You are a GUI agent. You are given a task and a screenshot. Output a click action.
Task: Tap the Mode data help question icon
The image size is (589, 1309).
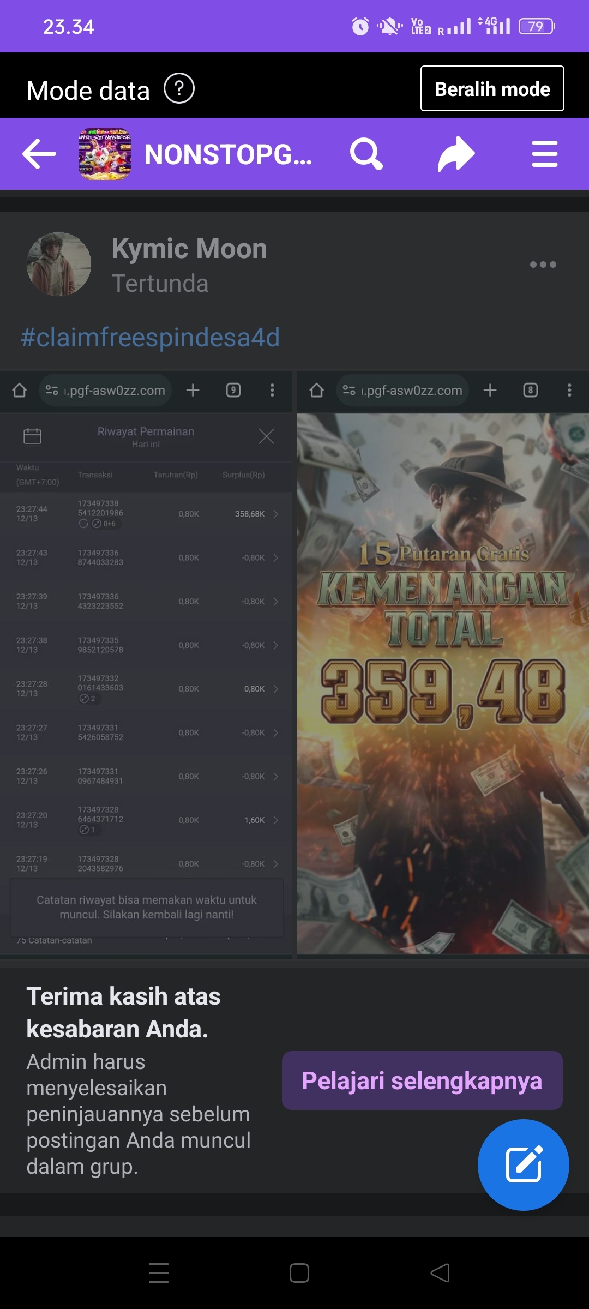179,88
